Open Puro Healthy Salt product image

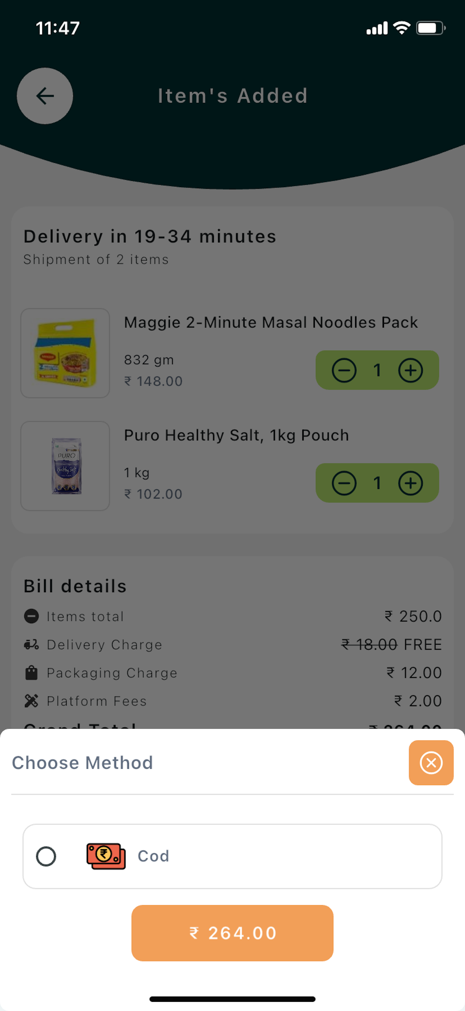(65, 466)
